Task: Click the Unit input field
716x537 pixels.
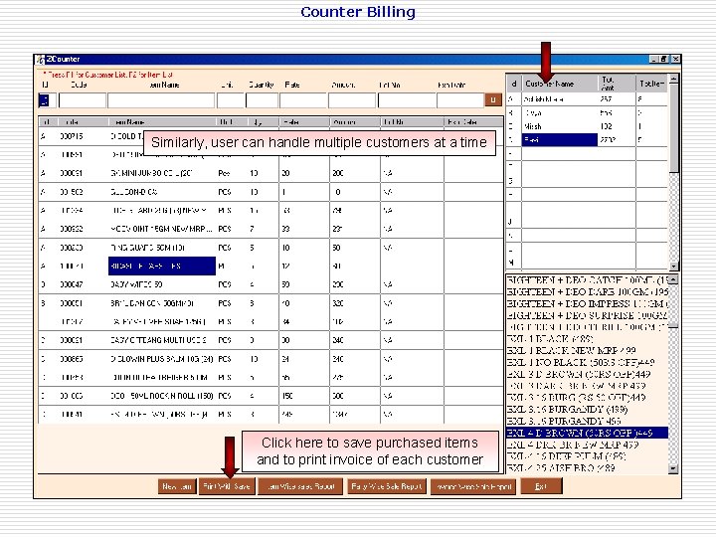Action: point(231,100)
